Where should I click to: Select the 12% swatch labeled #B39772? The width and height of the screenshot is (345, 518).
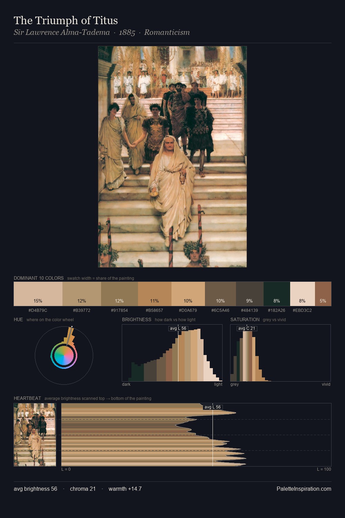(x=82, y=294)
